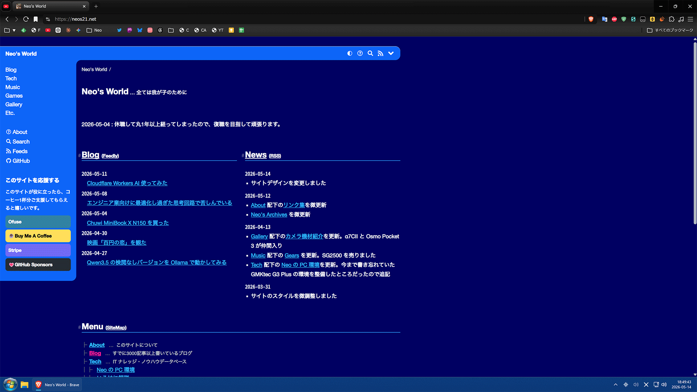Click the search magnifier in site header

coord(370,53)
